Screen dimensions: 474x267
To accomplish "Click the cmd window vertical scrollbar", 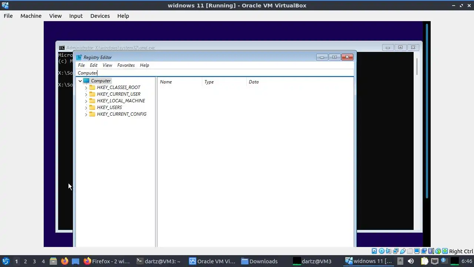I will [x=417, y=67].
